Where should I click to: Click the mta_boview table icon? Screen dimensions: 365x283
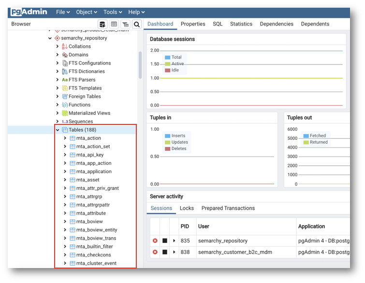pyautogui.click(x=73, y=222)
